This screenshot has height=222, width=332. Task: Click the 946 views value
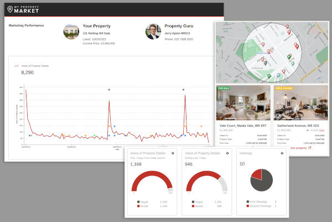pos(189,164)
